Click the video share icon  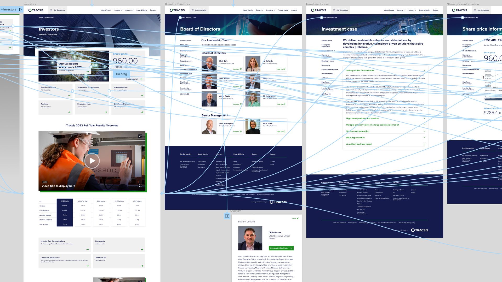coord(140,136)
